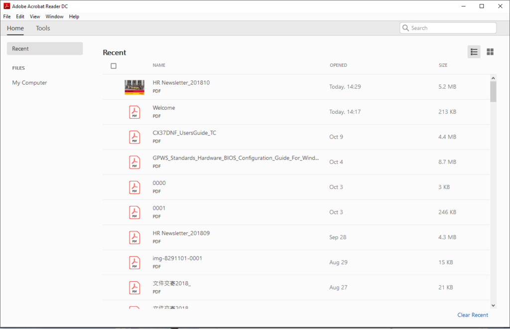Select My Computer in the sidebar
The height and width of the screenshot is (329, 510).
[x=29, y=82]
